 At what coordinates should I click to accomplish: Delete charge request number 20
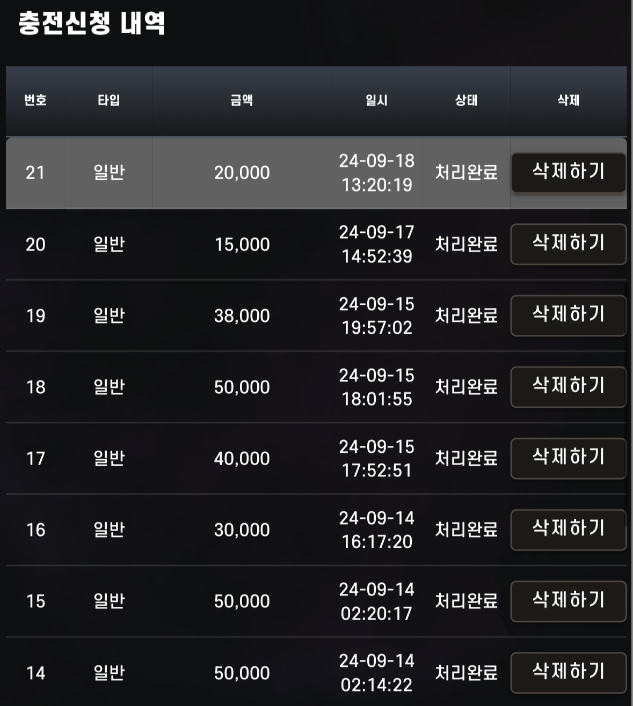pyautogui.click(x=569, y=244)
